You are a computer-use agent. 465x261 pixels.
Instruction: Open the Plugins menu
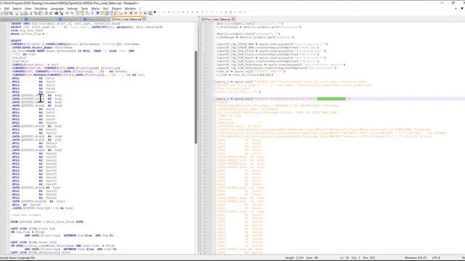pos(116,9)
